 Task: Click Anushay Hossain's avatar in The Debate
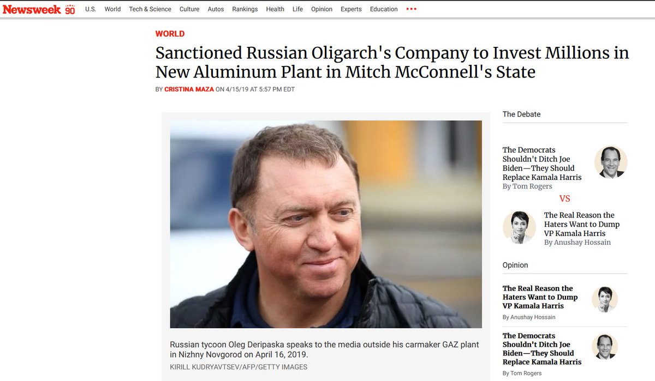point(519,227)
